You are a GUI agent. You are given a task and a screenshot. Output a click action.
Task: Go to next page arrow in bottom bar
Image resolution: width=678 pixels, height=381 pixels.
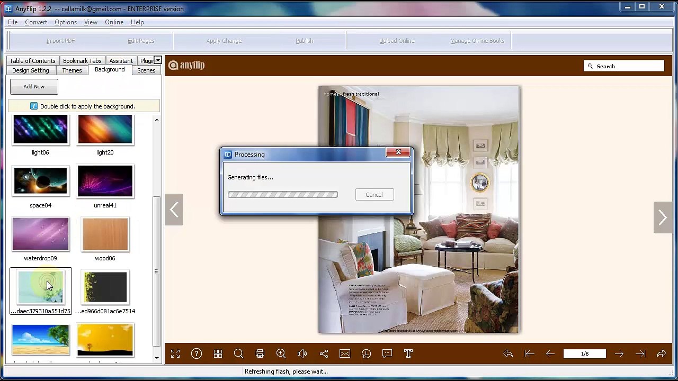coord(619,354)
